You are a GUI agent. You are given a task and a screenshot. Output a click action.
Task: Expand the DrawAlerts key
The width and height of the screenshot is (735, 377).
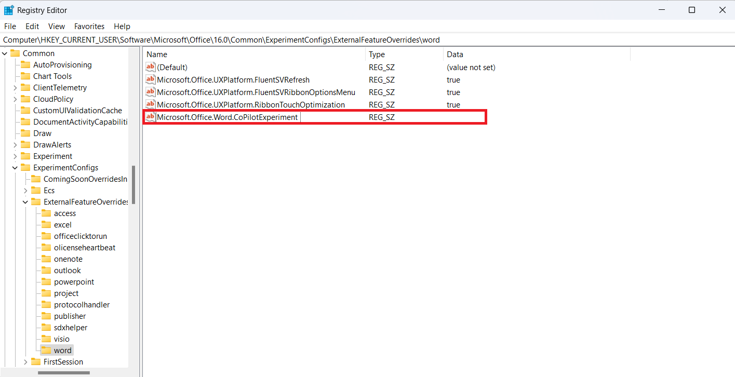[15, 144]
